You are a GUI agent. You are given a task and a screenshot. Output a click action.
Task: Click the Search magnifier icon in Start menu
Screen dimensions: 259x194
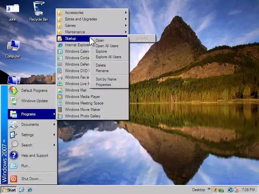pos(14,145)
